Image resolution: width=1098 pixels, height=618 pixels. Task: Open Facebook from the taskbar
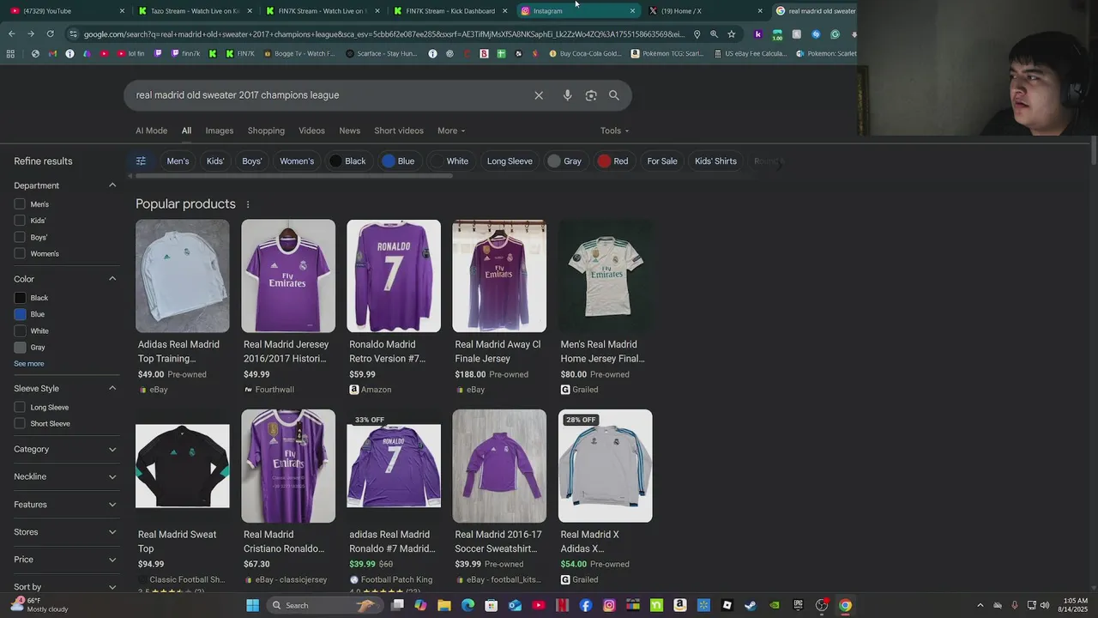tap(586, 605)
